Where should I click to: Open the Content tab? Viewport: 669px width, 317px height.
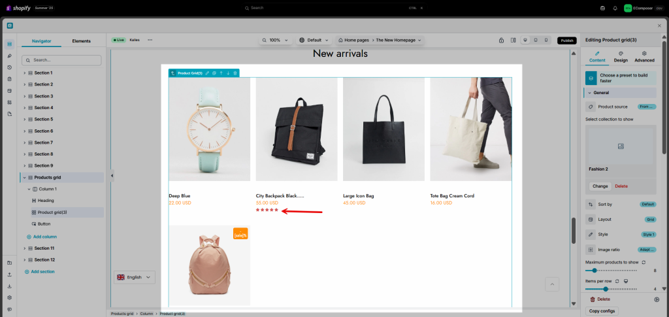point(597,57)
